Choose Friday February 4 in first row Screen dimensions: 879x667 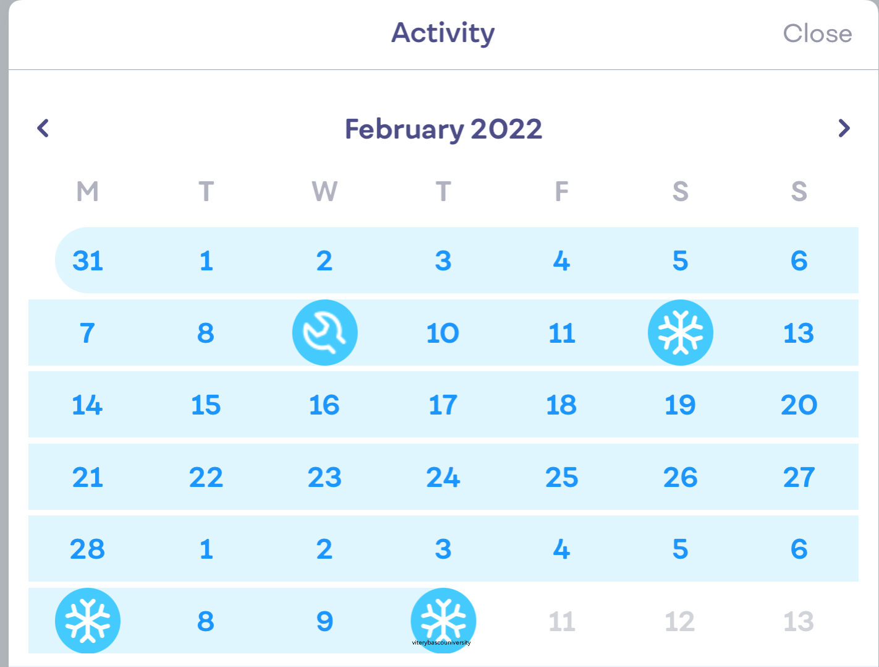pyautogui.click(x=561, y=260)
